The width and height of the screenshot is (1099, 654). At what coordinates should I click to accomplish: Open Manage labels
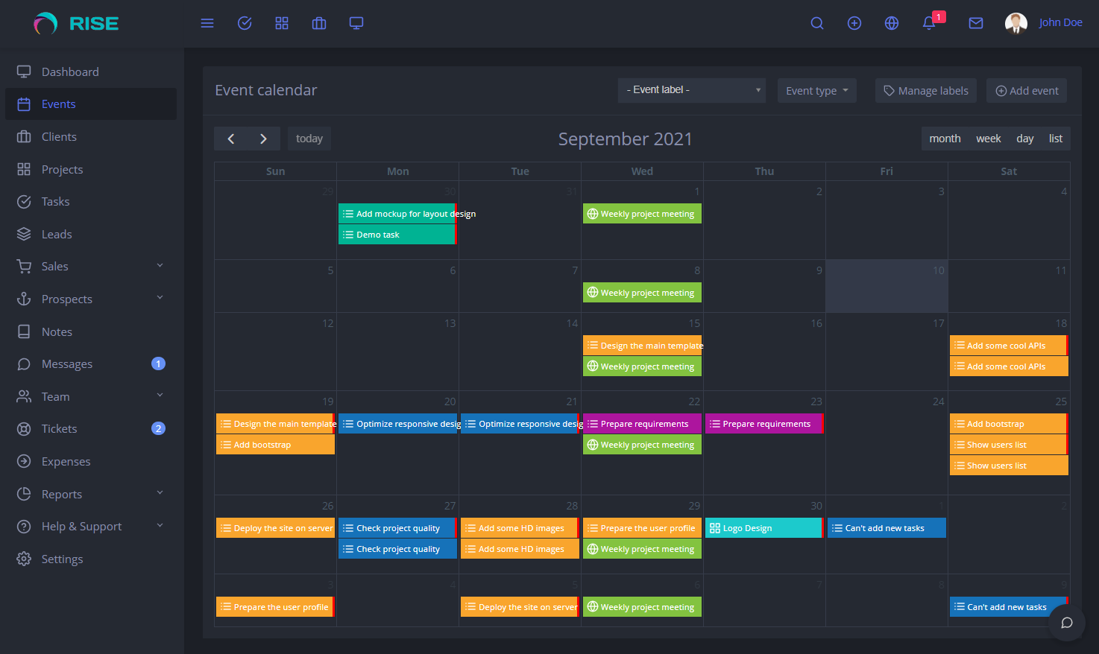tap(925, 90)
